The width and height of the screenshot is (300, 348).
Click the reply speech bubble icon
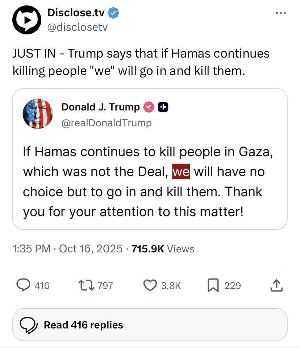pyautogui.click(x=24, y=286)
